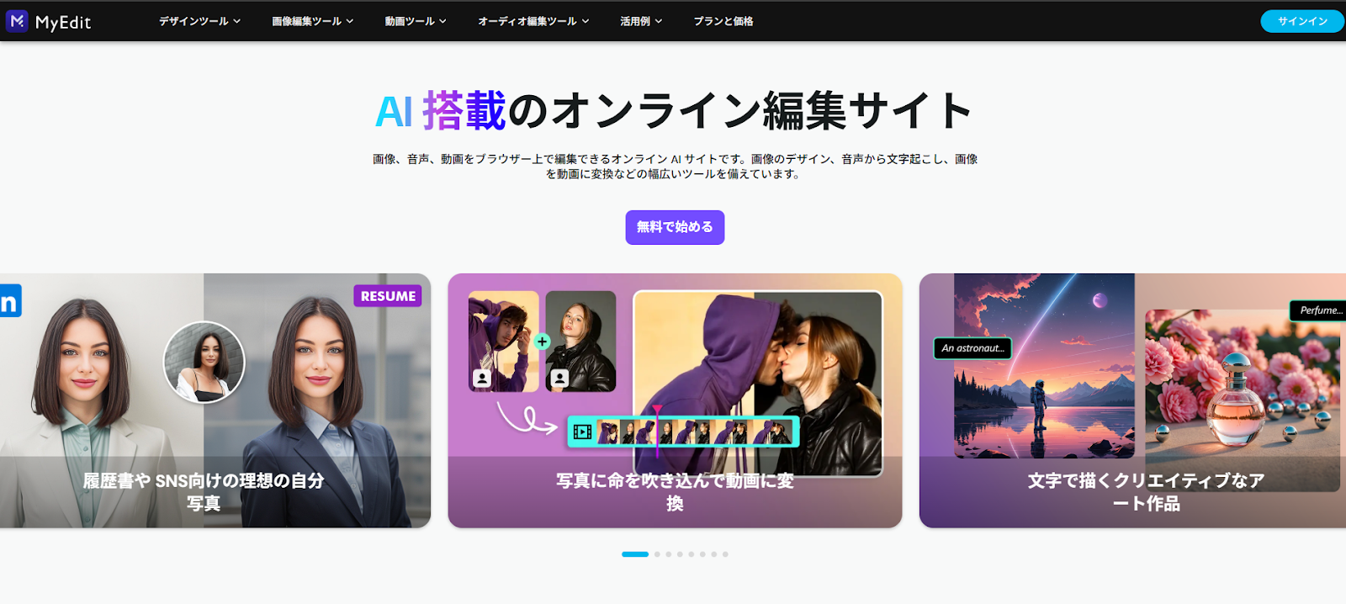Screen dimensions: 1346x604
Task: Click the RESUME badge on the first card
Action: point(388,296)
